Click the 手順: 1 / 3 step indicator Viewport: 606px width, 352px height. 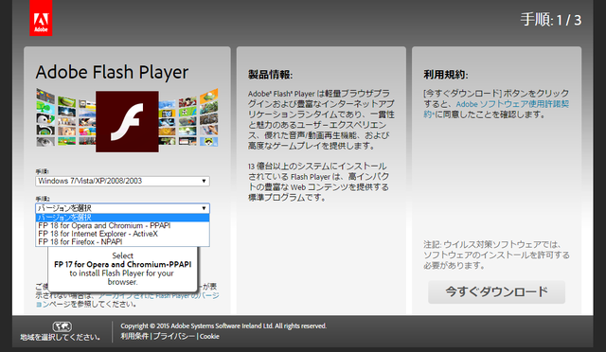tap(551, 20)
